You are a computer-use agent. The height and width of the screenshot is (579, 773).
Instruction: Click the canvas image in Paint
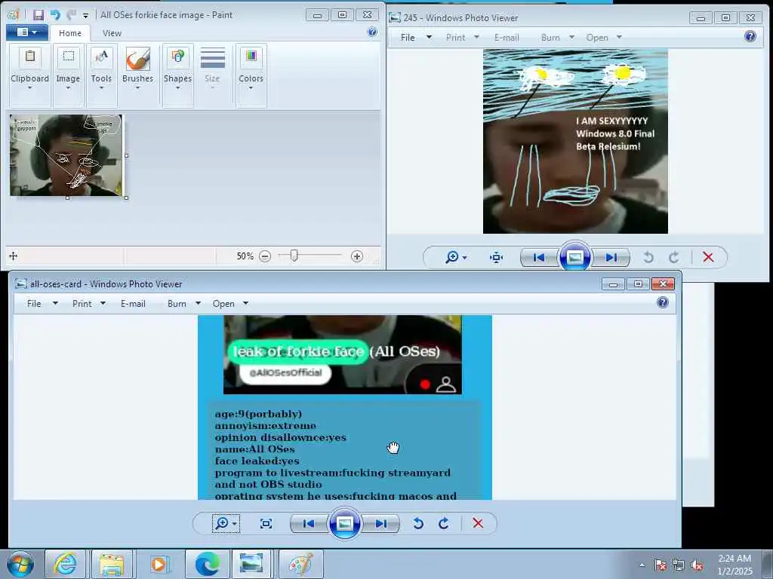[x=66, y=155]
